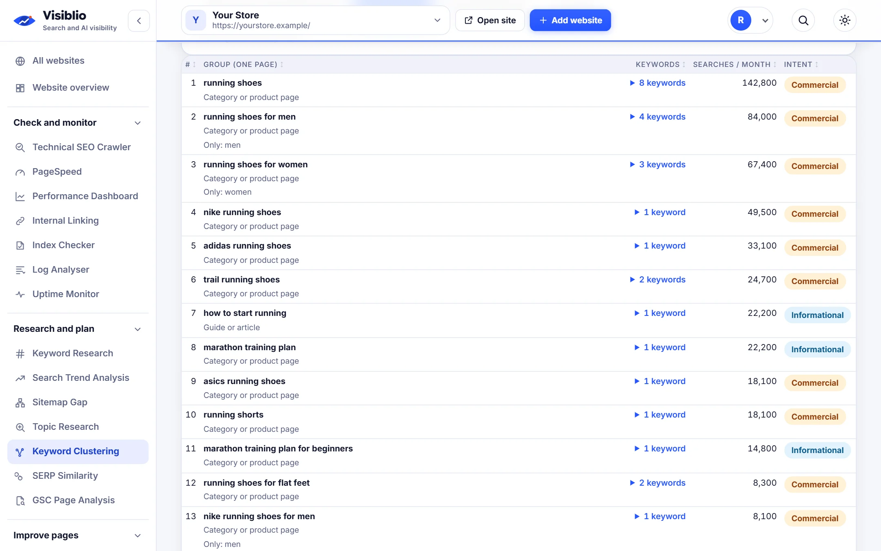Click the 'marathon training plan for beginners' group name
Viewport: 881px width, 551px height.
[x=278, y=449]
